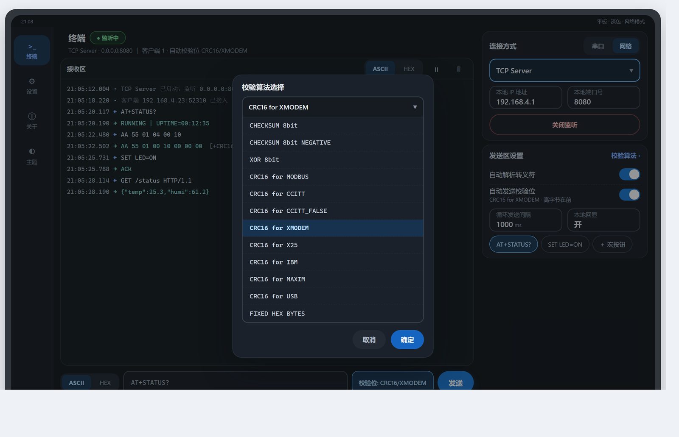The height and width of the screenshot is (437, 679).
Task: Switch connection mode to 串口 tab
Action: click(x=598, y=46)
